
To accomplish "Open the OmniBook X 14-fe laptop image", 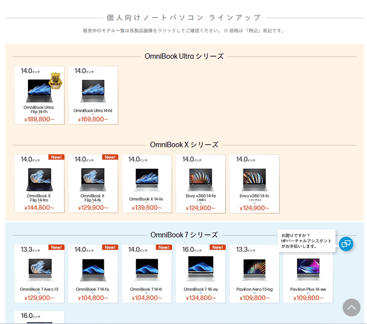I will point(147,180).
